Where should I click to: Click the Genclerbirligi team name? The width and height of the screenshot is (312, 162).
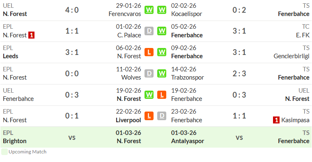[291, 56]
